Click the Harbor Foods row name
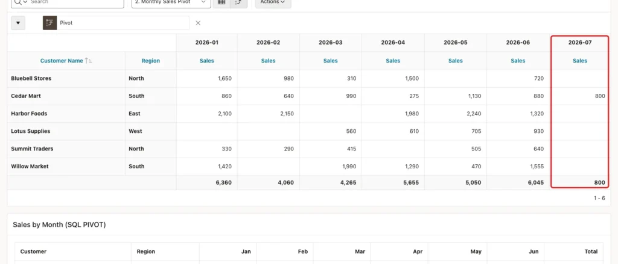Viewport: 618px width, 264px height. [x=29, y=114]
